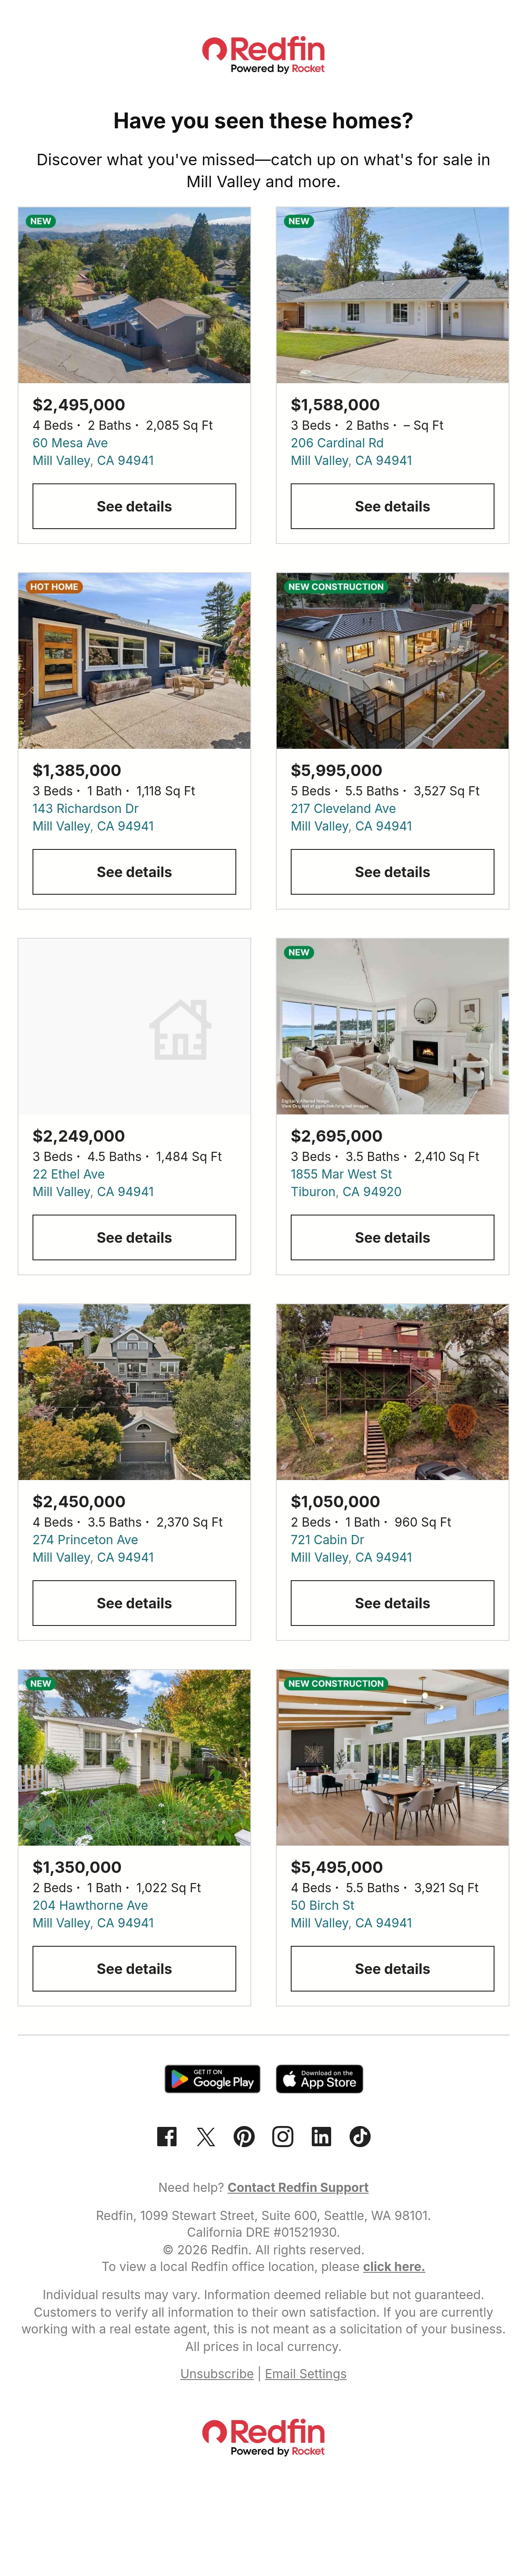Open the TikTok social icon

[x=360, y=2136]
